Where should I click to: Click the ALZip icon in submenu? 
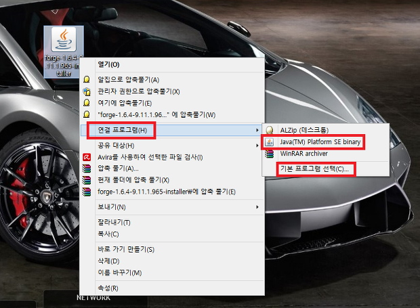(x=270, y=130)
